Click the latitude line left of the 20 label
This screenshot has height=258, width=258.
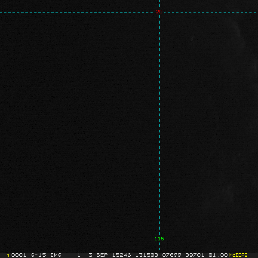point(77,12)
